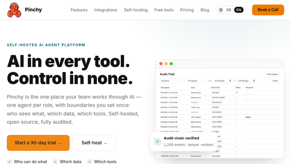Image resolution: width=291 pixels, height=164 pixels.
Task: Open the Integrations nav item
Action: (x=105, y=10)
